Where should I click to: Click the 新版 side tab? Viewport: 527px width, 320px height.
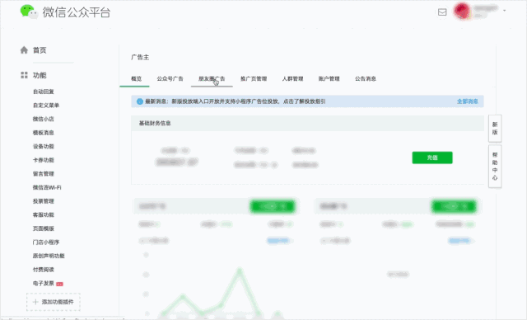(x=495, y=128)
